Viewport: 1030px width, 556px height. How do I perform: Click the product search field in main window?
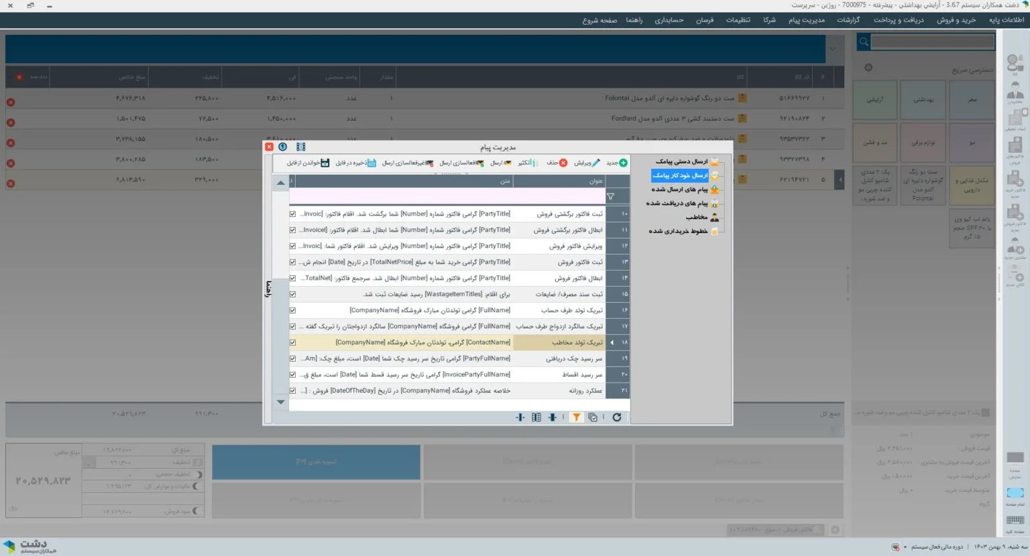click(932, 42)
